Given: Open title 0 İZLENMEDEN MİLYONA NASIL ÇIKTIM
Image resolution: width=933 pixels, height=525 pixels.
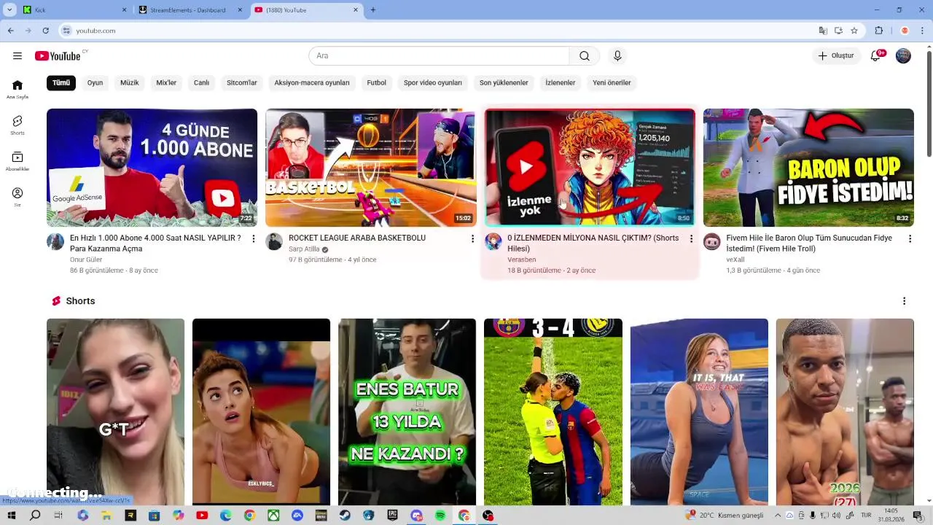Looking at the screenshot, I should [593, 244].
